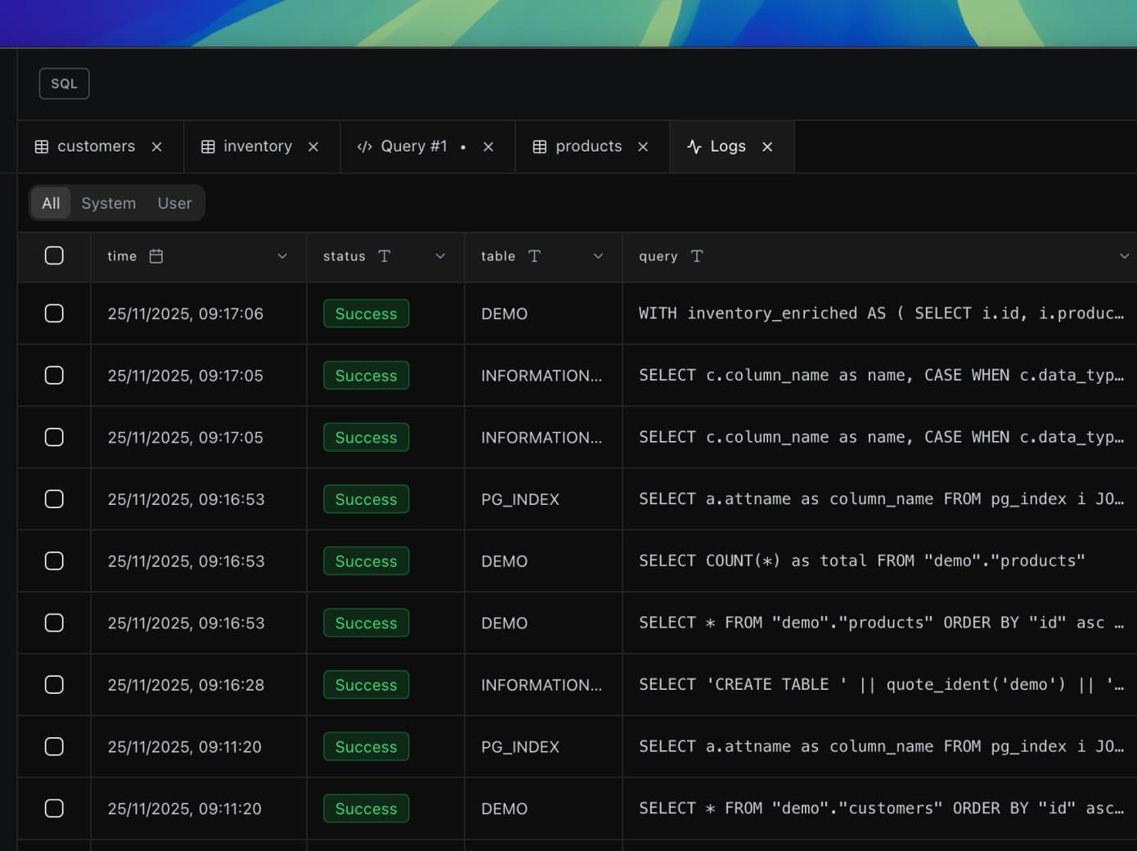Image resolution: width=1137 pixels, height=851 pixels.
Task: Click the code icon on Query #1 tab
Action: click(x=364, y=146)
